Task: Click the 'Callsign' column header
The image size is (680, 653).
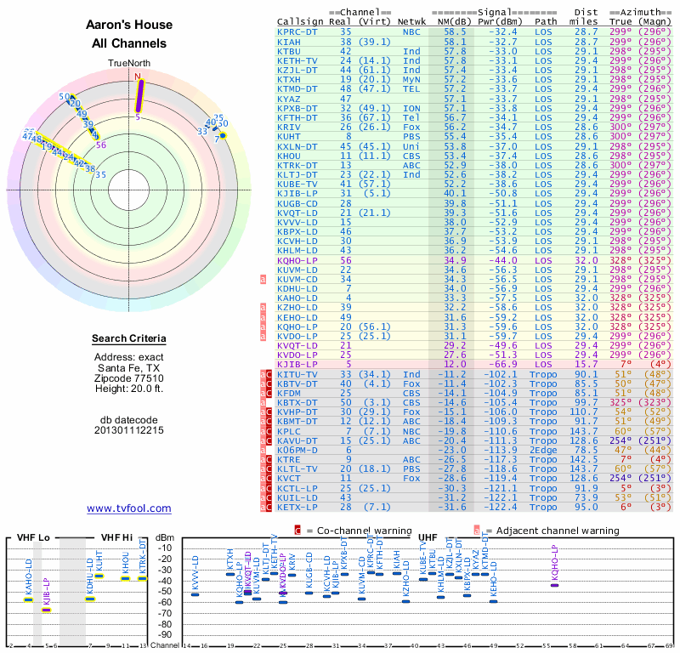Action: [300, 22]
